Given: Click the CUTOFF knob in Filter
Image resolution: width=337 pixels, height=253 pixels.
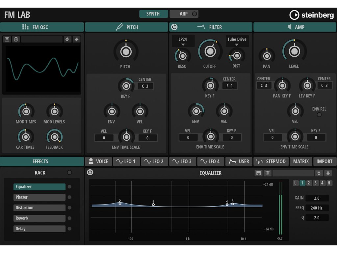Looking at the screenshot, I should (210, 51).
